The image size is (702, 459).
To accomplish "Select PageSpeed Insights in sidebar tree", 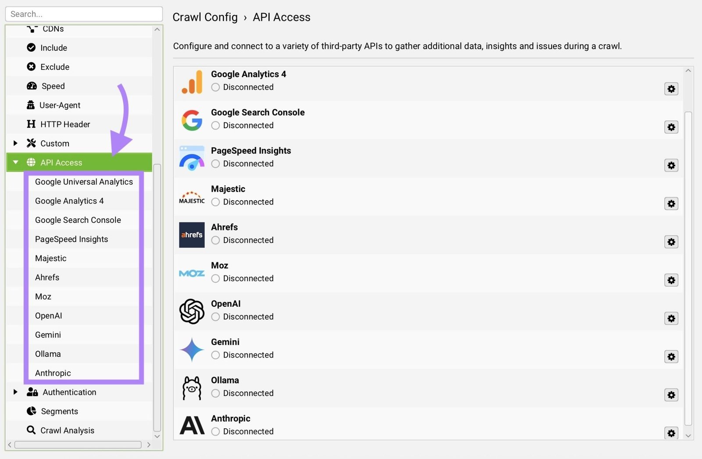I will (x=72, y=239).
